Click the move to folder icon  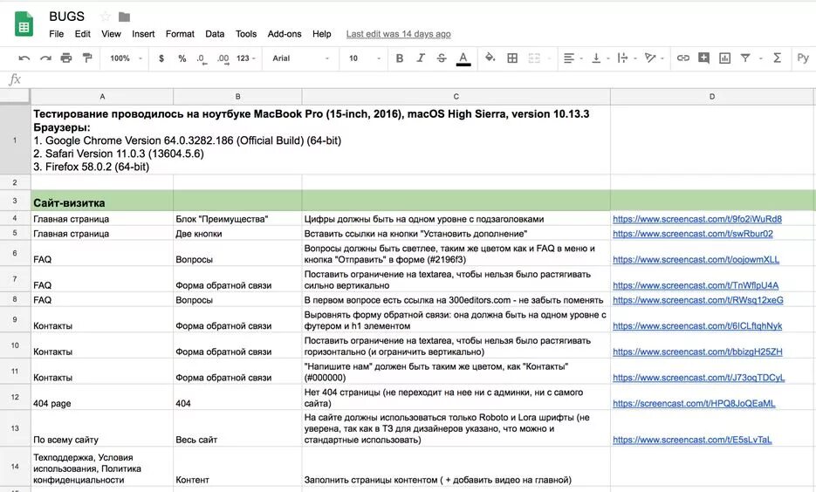pyautogui.click(x=125, y=17)
